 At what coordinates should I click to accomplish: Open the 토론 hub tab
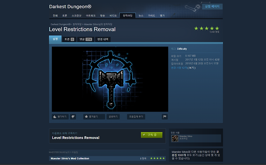65,15
